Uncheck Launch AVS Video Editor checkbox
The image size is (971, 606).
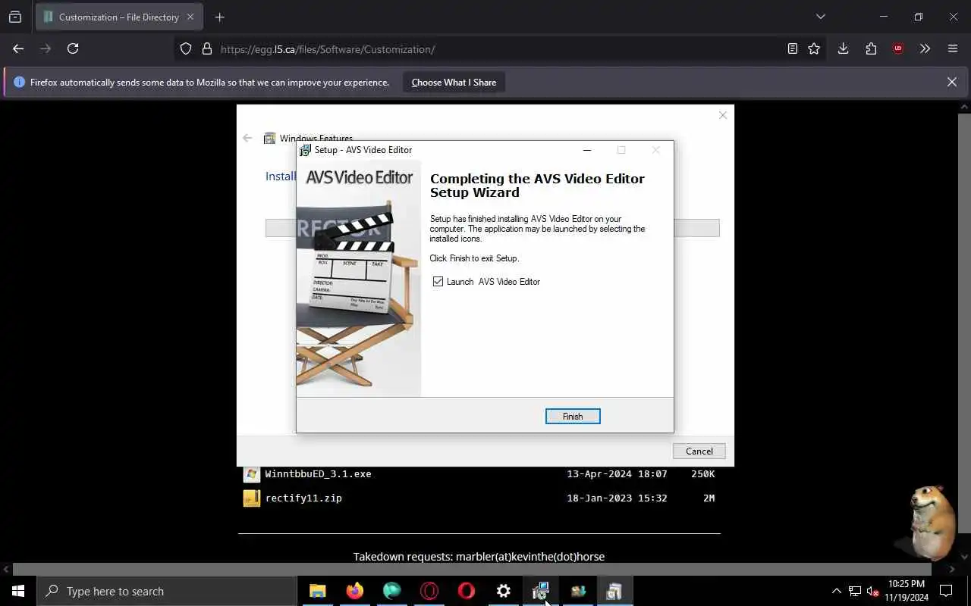(438, 282)
